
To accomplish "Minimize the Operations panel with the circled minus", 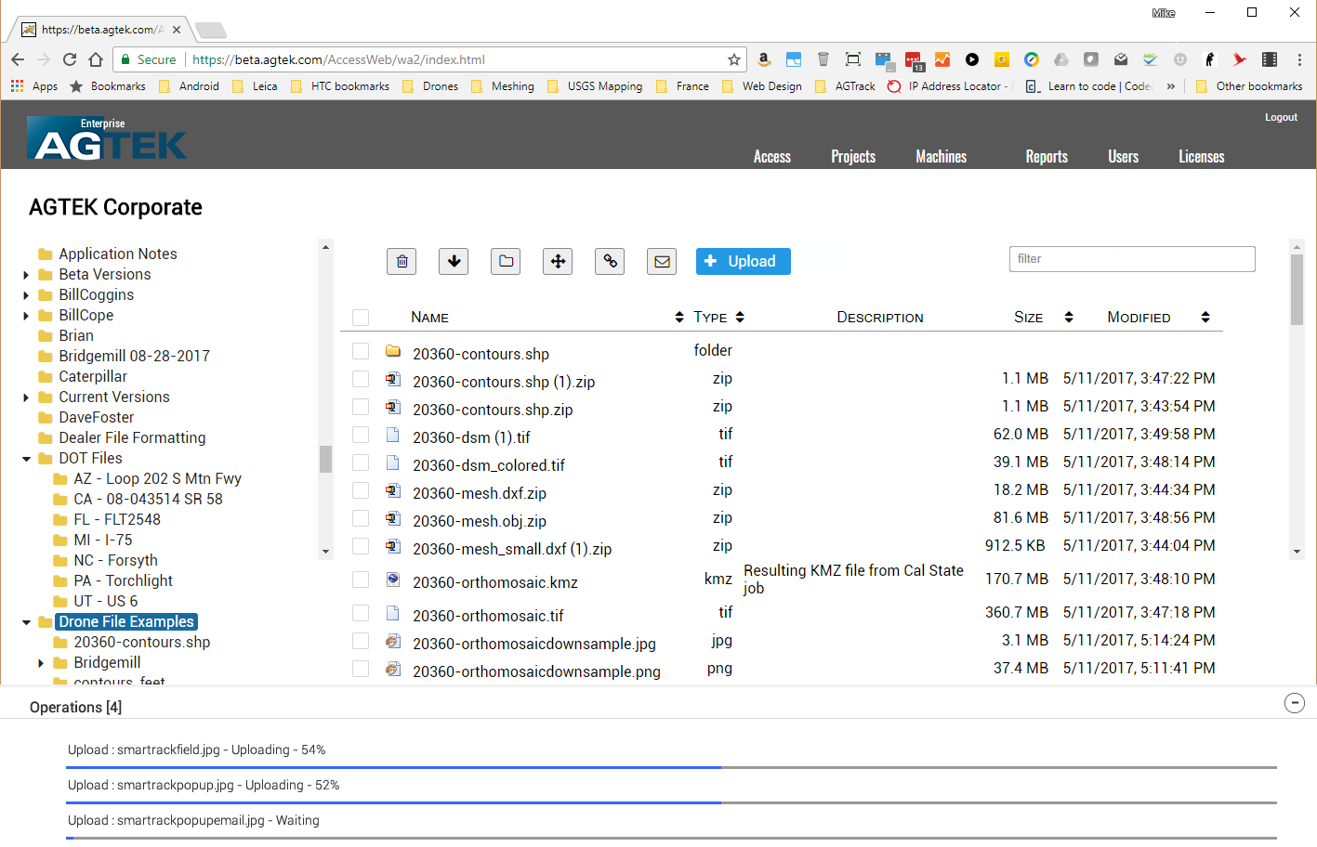I will click(1294, 703).
